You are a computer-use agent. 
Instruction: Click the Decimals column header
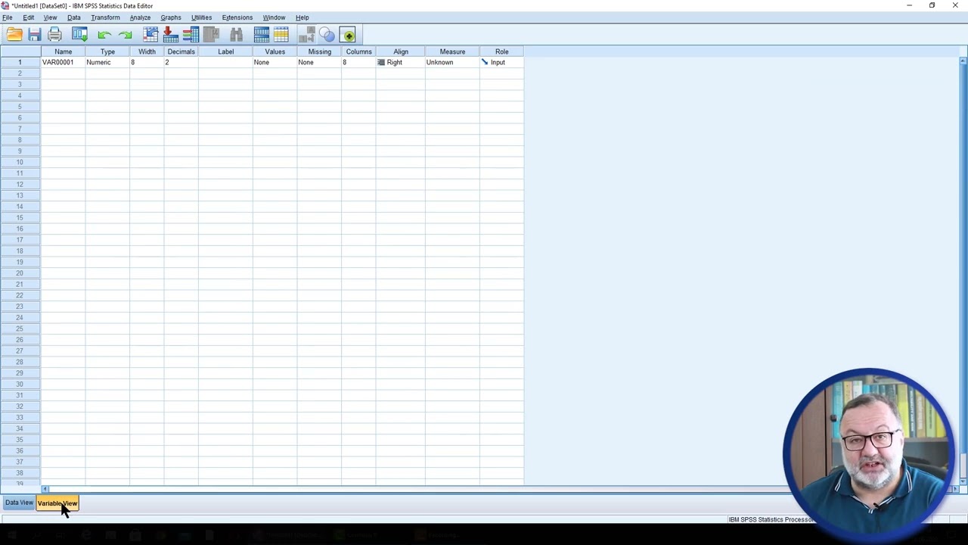(x=181, y=51)
